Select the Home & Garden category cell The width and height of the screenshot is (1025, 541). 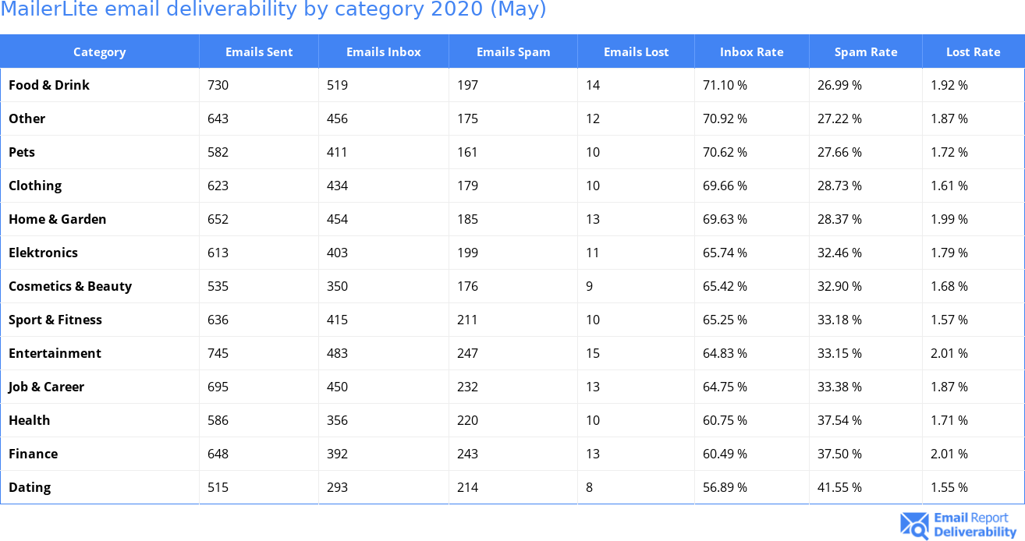tap(58, 219)
